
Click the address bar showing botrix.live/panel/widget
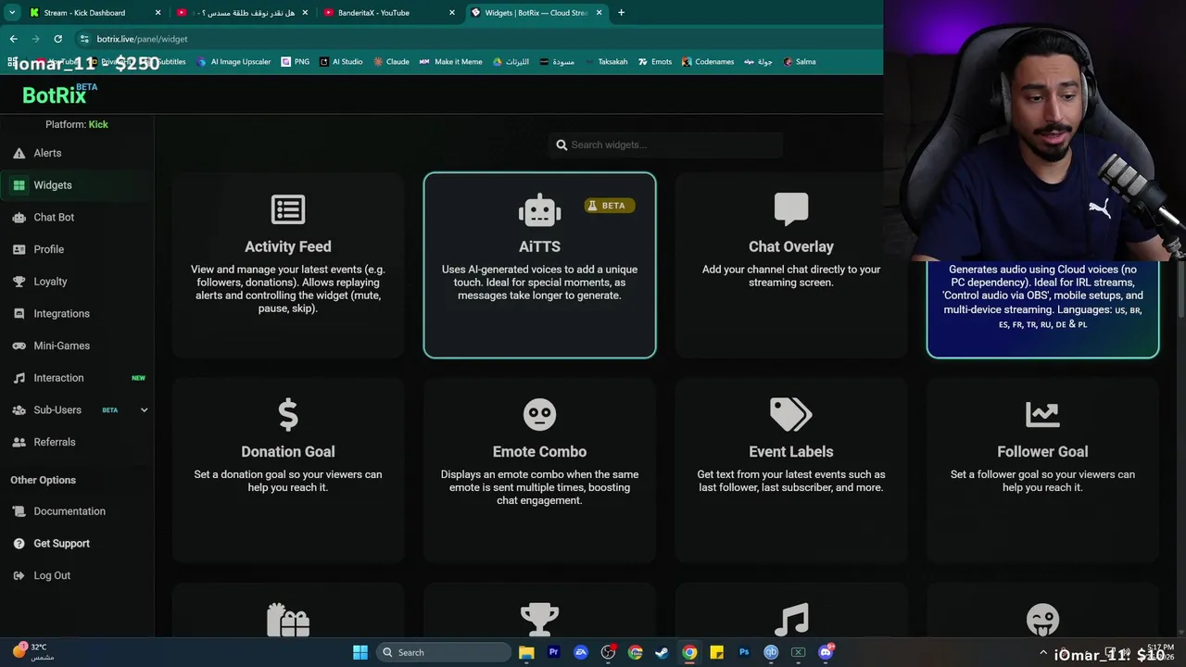(141, 39)
